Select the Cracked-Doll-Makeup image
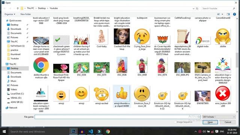This screenshot has height=135, width=240. [x=122, y=39]
